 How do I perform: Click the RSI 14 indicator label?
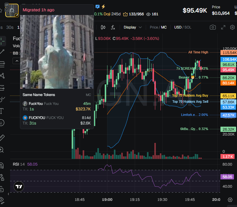pyautogui.click(x=19, y=164)
